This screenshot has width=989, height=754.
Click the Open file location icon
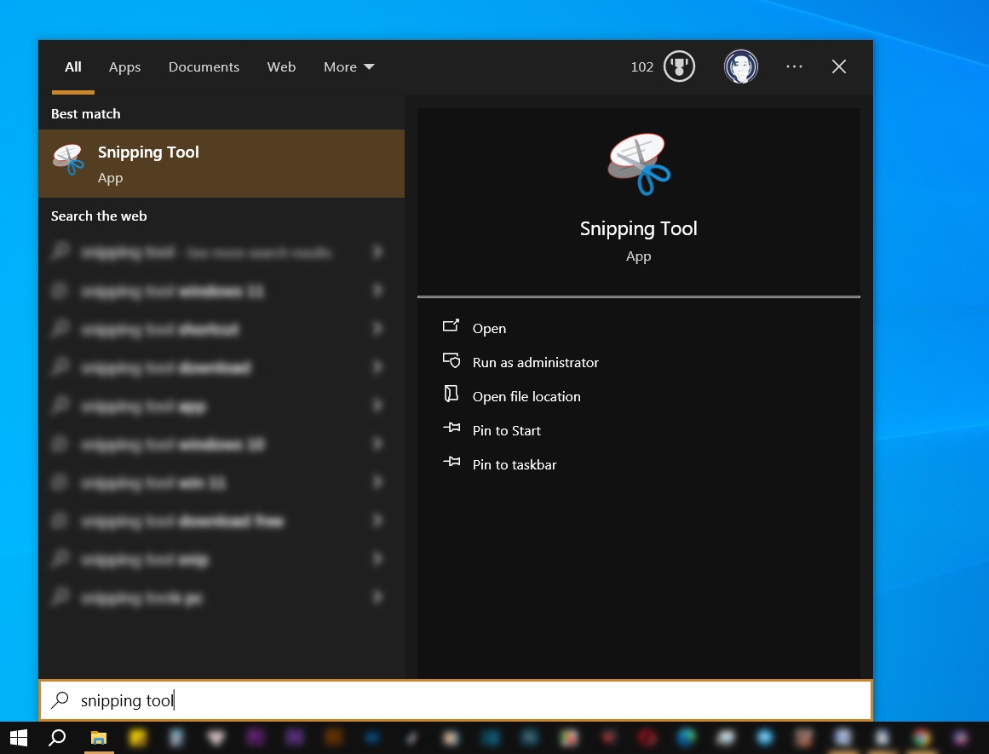click(452, 394)
